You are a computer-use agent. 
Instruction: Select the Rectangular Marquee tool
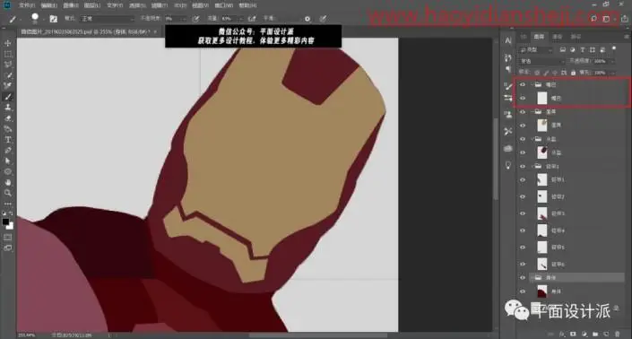(8, 54)
